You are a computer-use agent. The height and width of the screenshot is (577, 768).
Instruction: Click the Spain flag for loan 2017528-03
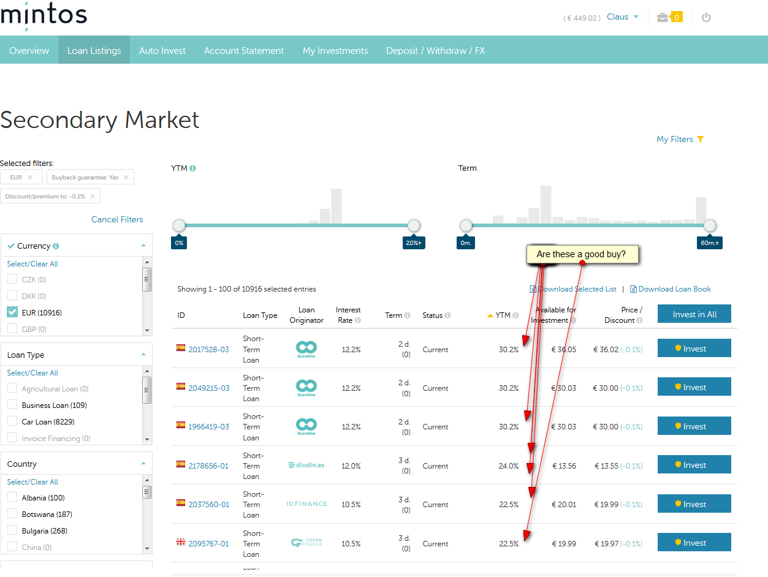pos(181,348)
